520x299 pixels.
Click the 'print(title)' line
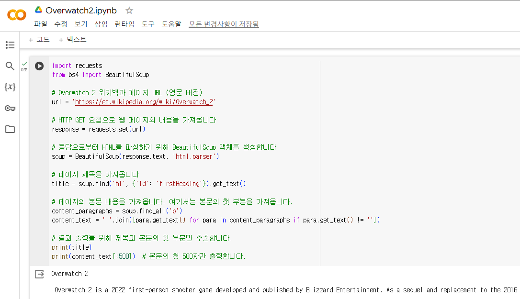pos(72,247)
